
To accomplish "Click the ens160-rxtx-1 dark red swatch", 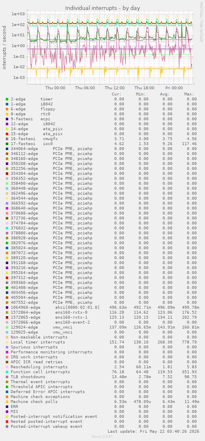I will 7,317.
